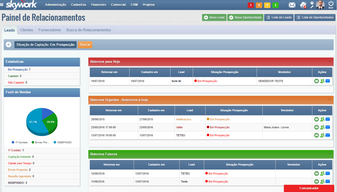Image resolution: width=337 pixels, height=192 pixels.
Task: Click the people icon for Intelbrazuca
Action: (322, 119)
